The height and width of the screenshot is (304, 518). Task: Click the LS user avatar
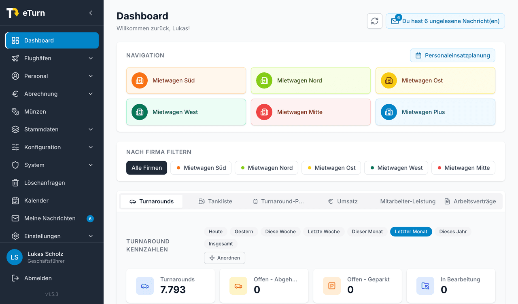pos(15,257)
